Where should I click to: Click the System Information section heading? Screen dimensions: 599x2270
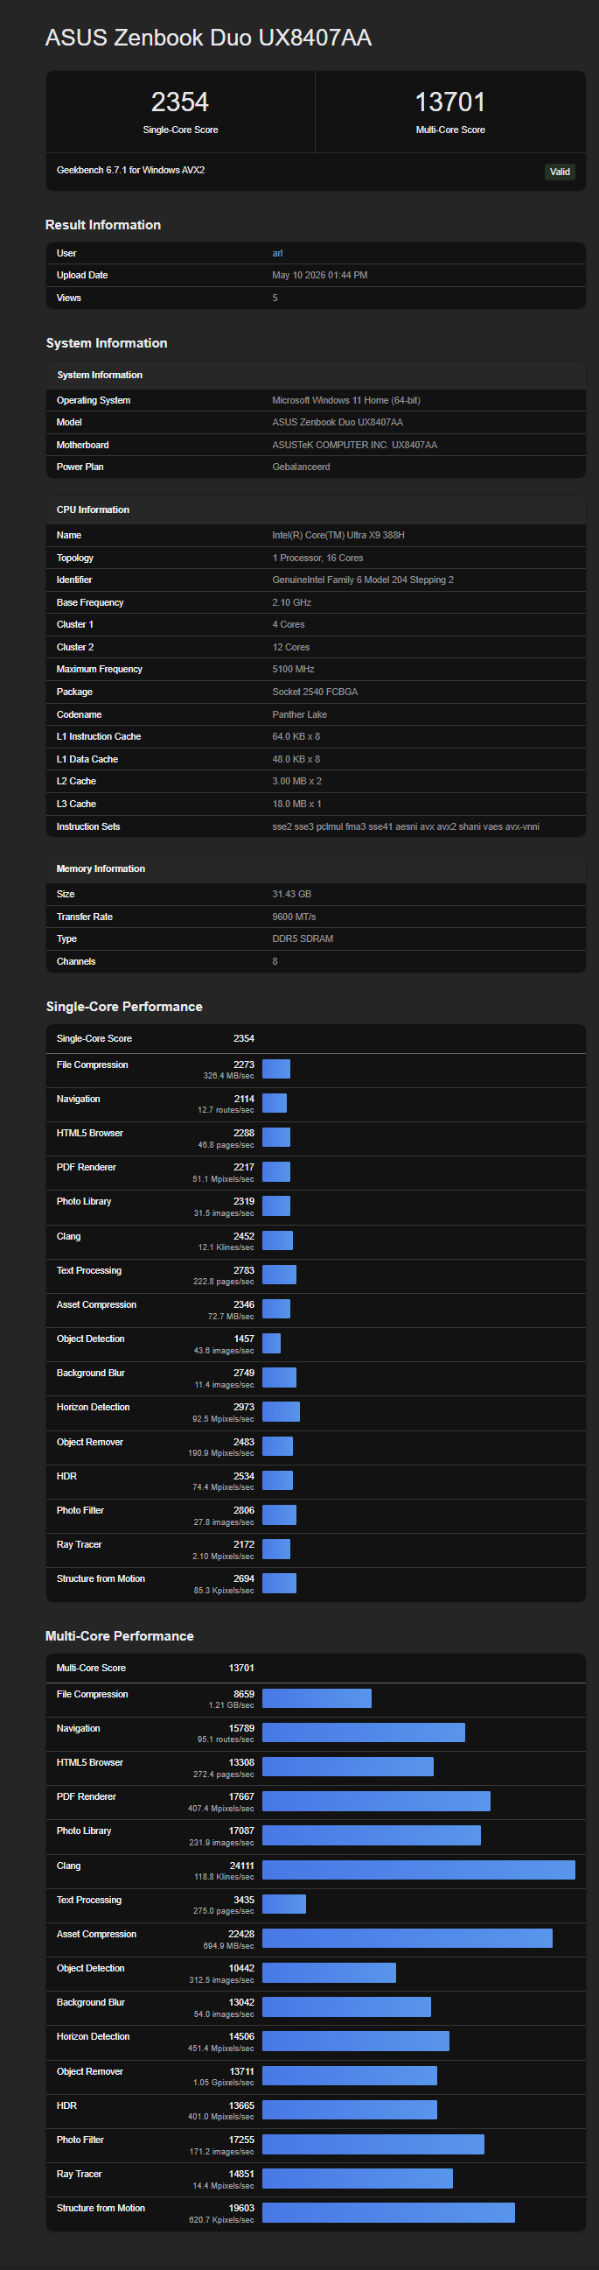[107, 343]
